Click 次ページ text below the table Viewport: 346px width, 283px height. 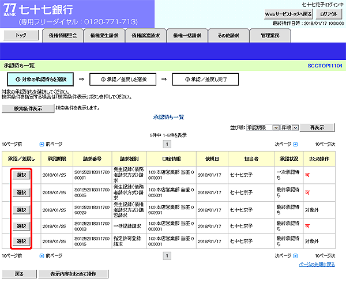pyautogui.click(x=283, y=256)
